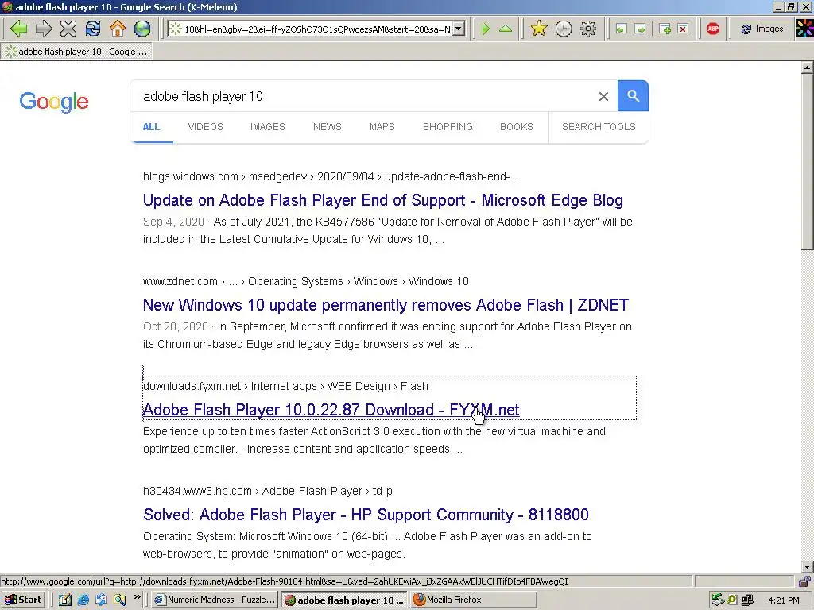814x610 pixels.
Task: Launch Internet Explorer from quick launch
Action: pos(83,600)
